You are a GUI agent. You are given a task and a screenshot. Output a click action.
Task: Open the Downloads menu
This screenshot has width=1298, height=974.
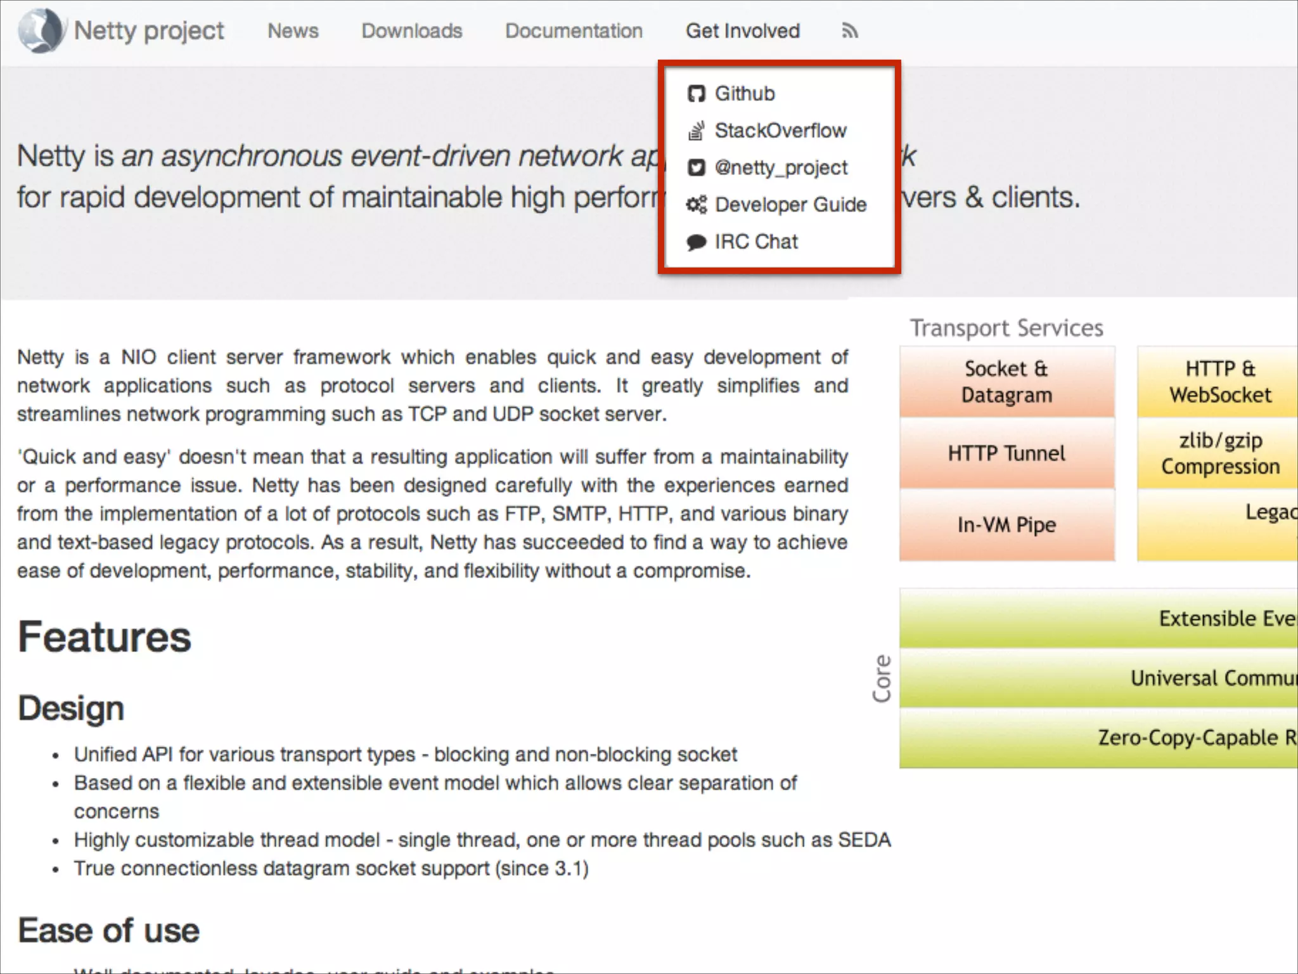(x=412, y=31)
